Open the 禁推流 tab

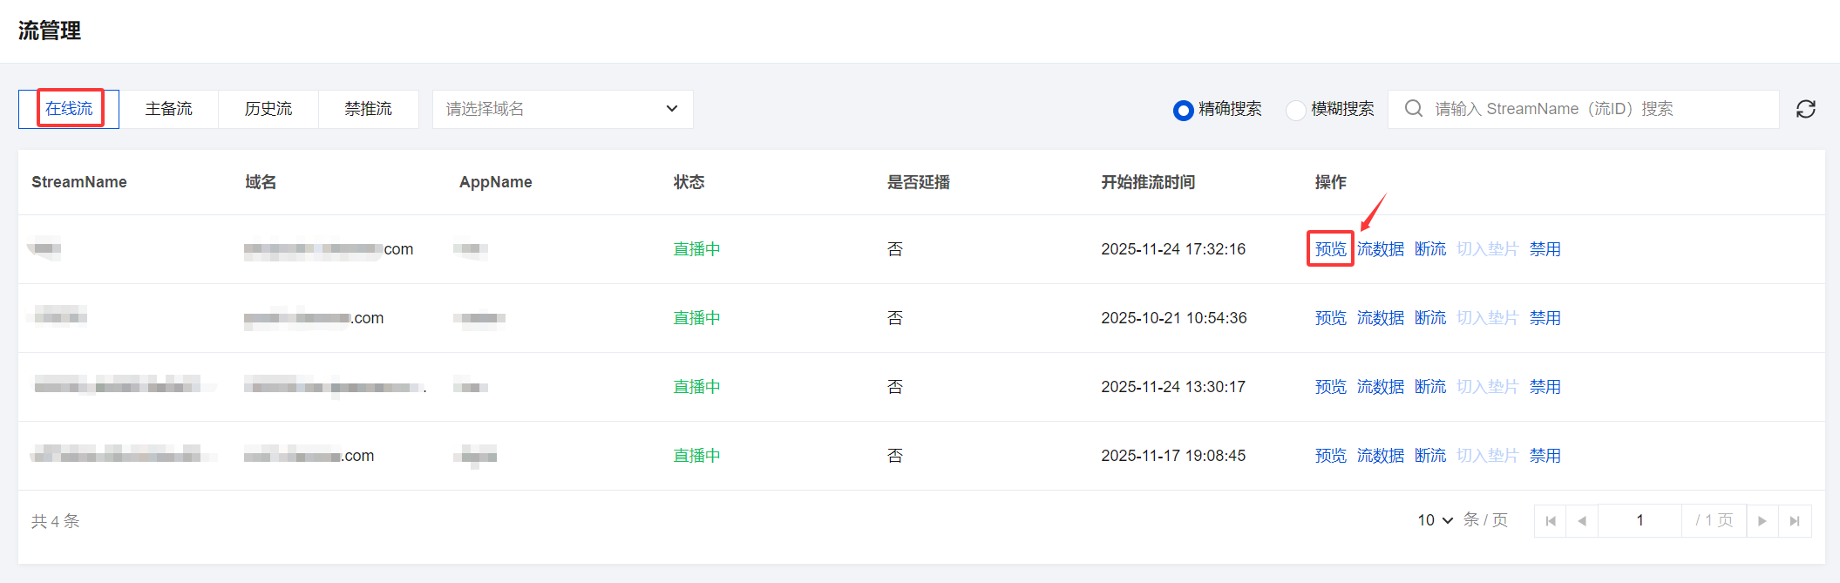click(368, 109)
